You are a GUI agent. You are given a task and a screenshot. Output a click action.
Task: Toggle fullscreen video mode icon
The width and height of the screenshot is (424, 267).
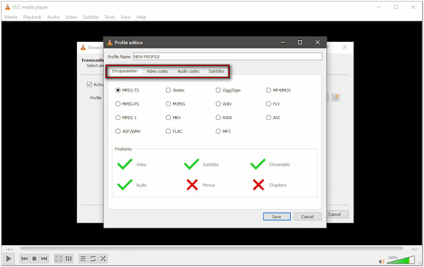[59, 259]
